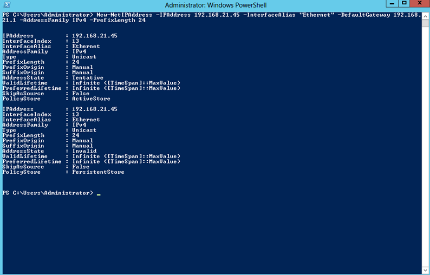Click the -PrefixLength 24 parameter text
Viewport: 430px width, 275px height.
coord(118,20)
